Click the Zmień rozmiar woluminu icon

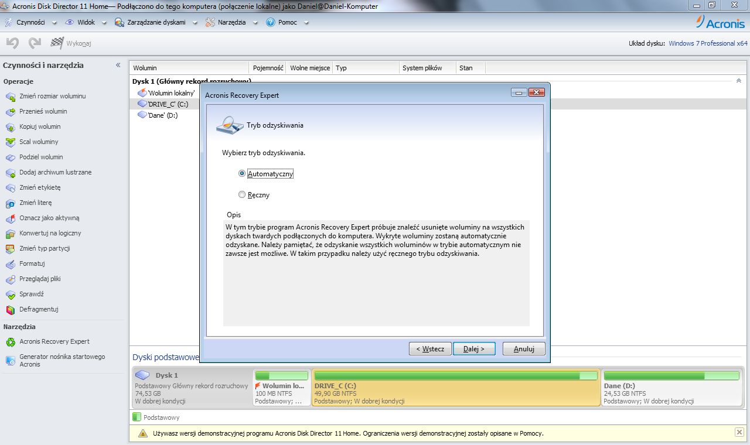(x=10, y=97)
